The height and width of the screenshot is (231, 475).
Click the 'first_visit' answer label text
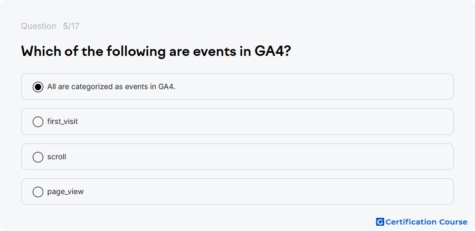[x=62, y=122]
